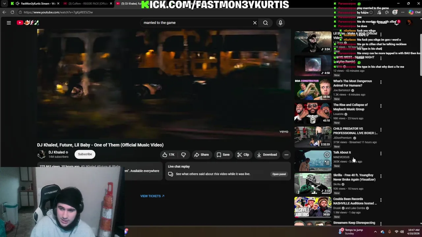Close the FastMon3yKurtis Stream tab
This screenshot has height=237, width=422.
tap(58, 4)
